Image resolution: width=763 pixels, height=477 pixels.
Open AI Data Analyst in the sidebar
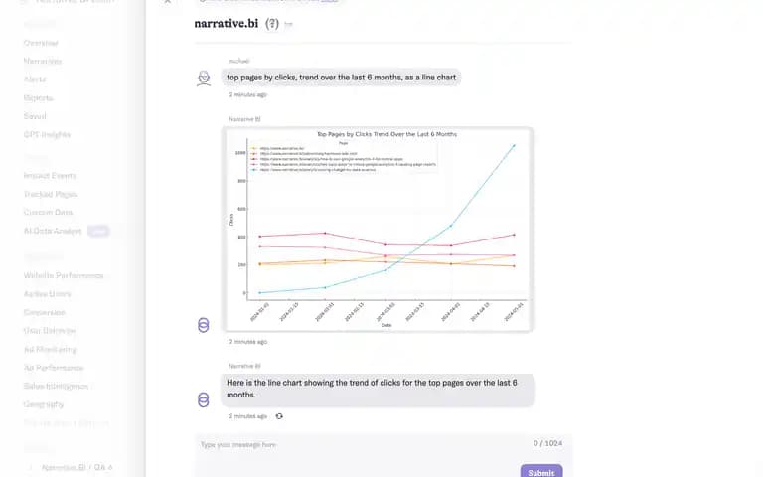tap(53, 231)
